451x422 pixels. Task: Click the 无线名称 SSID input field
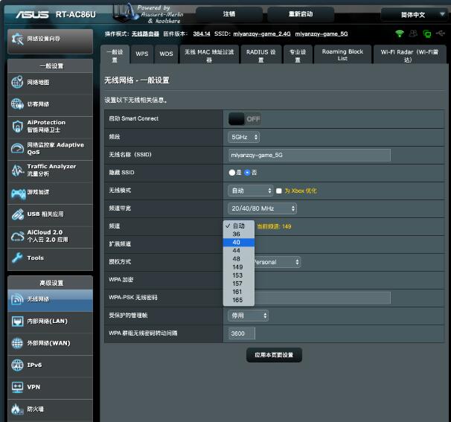pos(309,155)
